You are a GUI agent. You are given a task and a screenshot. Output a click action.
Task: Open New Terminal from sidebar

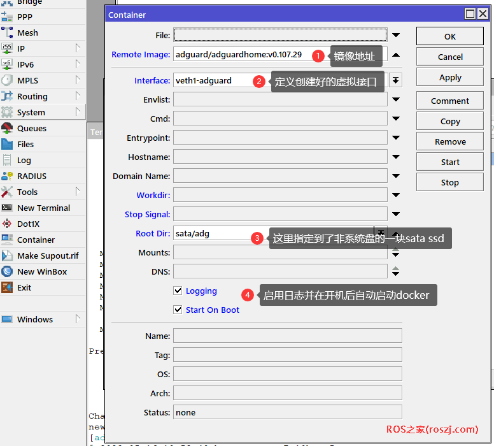pos(43,208)
